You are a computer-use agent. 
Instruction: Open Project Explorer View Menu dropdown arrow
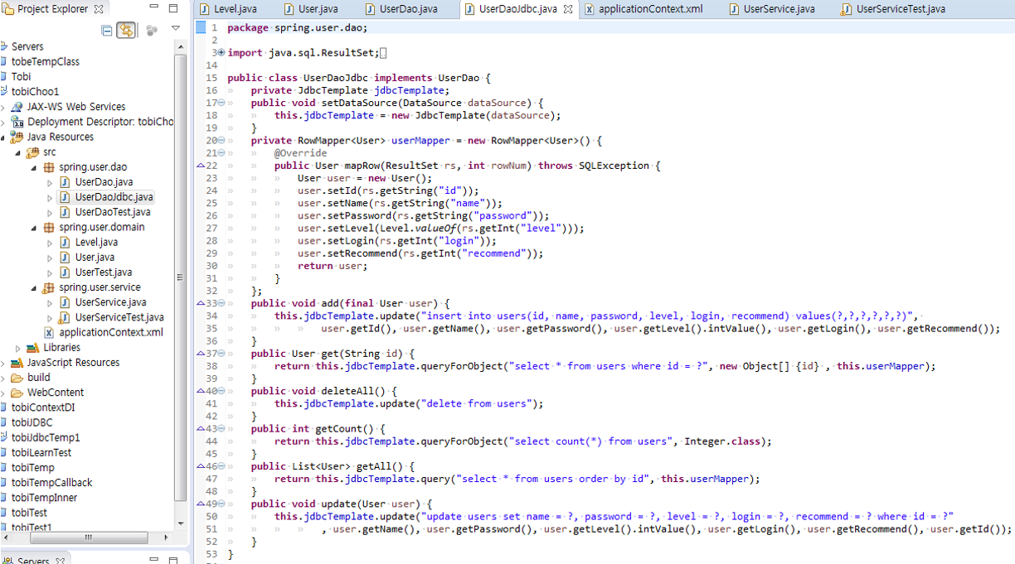(175, 30)
